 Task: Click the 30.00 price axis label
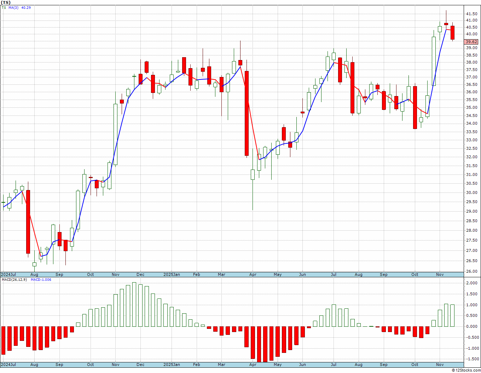472,193
